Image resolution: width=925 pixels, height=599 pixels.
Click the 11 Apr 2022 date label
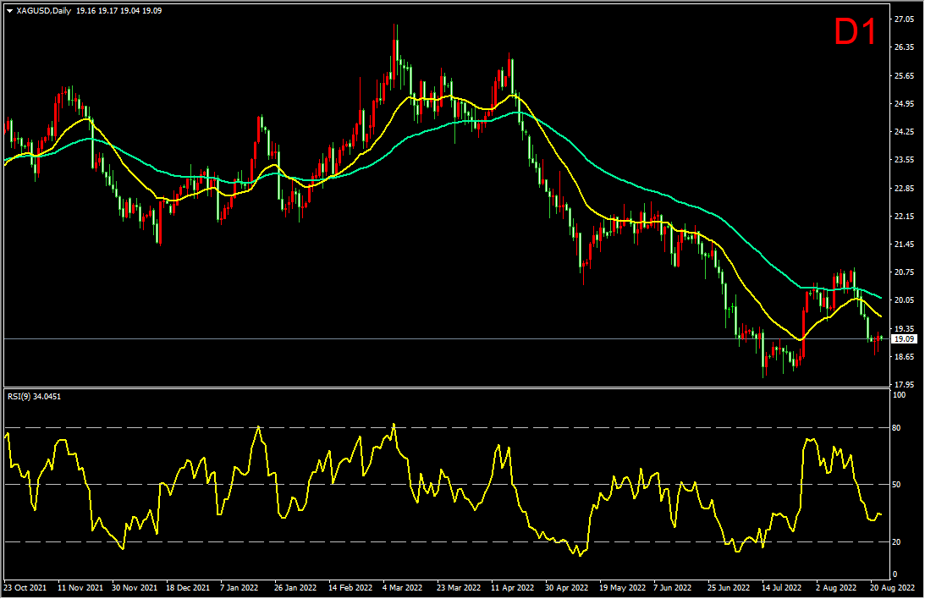[513, 588]
